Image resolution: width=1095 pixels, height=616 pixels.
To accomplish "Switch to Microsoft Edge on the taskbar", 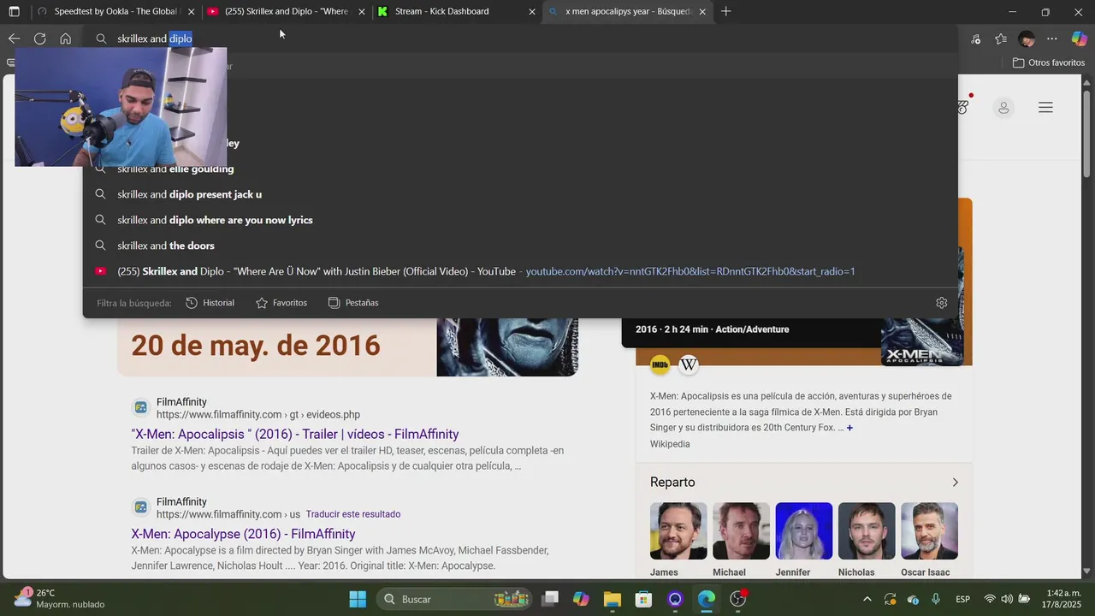I will pos(706,599).
